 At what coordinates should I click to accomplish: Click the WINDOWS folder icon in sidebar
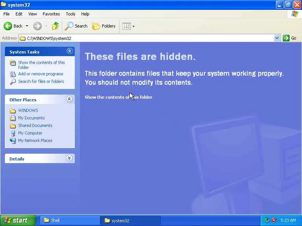[x=13, y=111]
